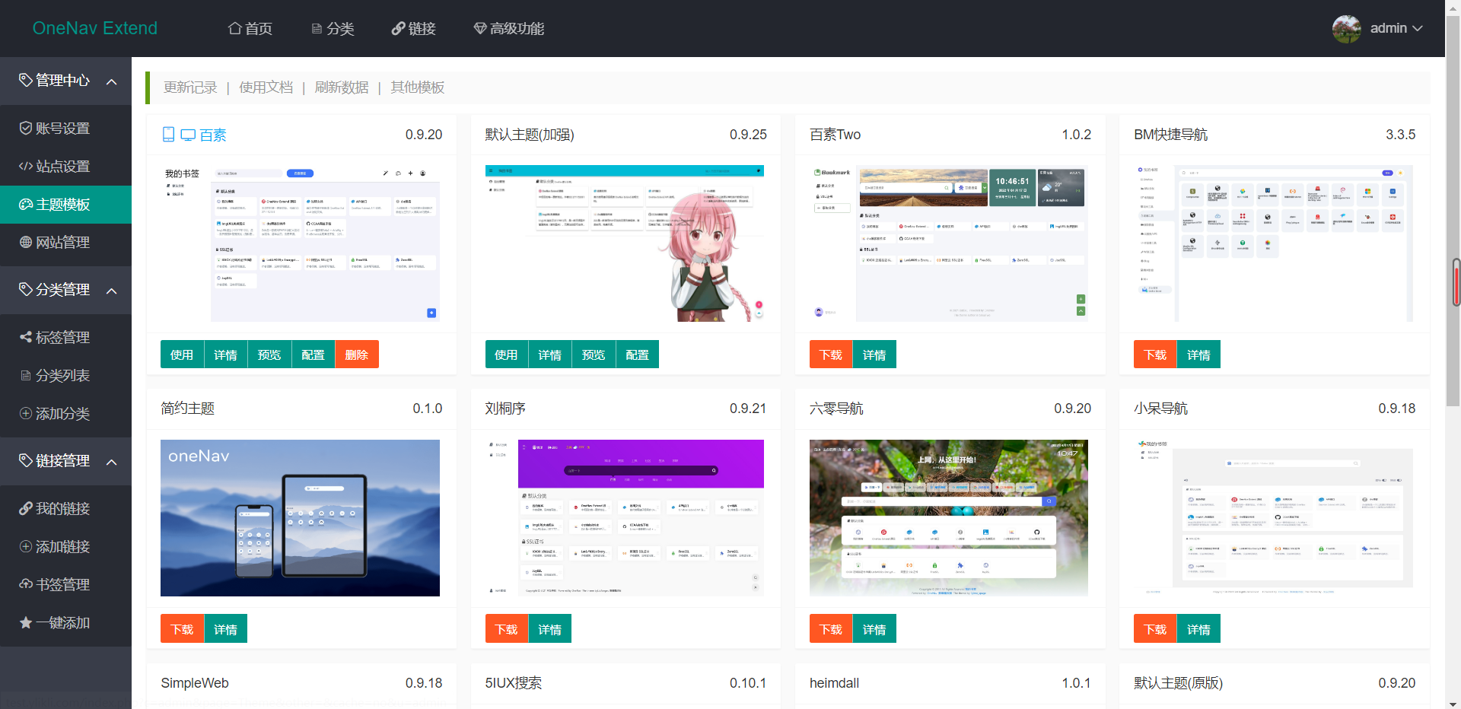1461x709 pixels.
Task: Open the 高级功能 menu
Action: (508, 28)
